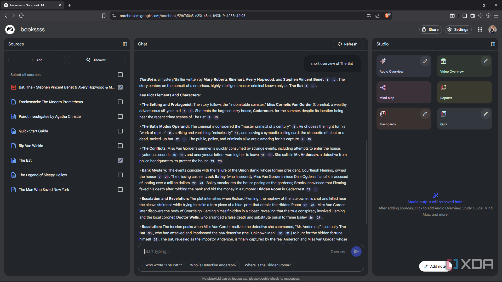Check Poirot Investigates source checkbox
The height and width of the screenshot is (282, 502).
coord(120,116)
